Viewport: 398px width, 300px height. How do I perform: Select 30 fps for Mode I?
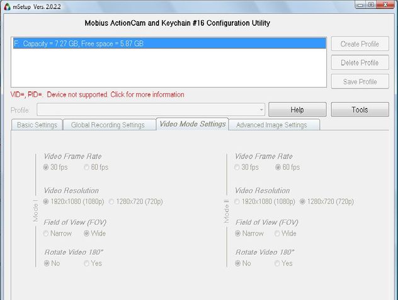55,167
